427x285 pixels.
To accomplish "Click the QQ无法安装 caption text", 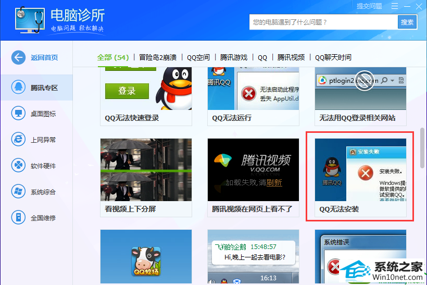I will tap(339, 209).
